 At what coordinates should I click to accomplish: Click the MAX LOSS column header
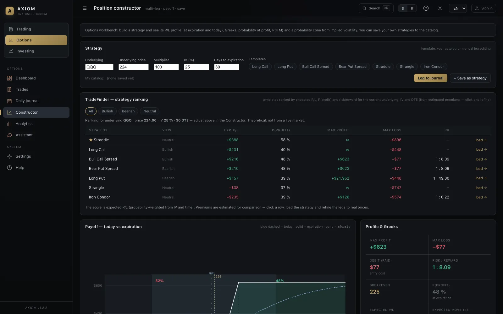coord(392,130)
